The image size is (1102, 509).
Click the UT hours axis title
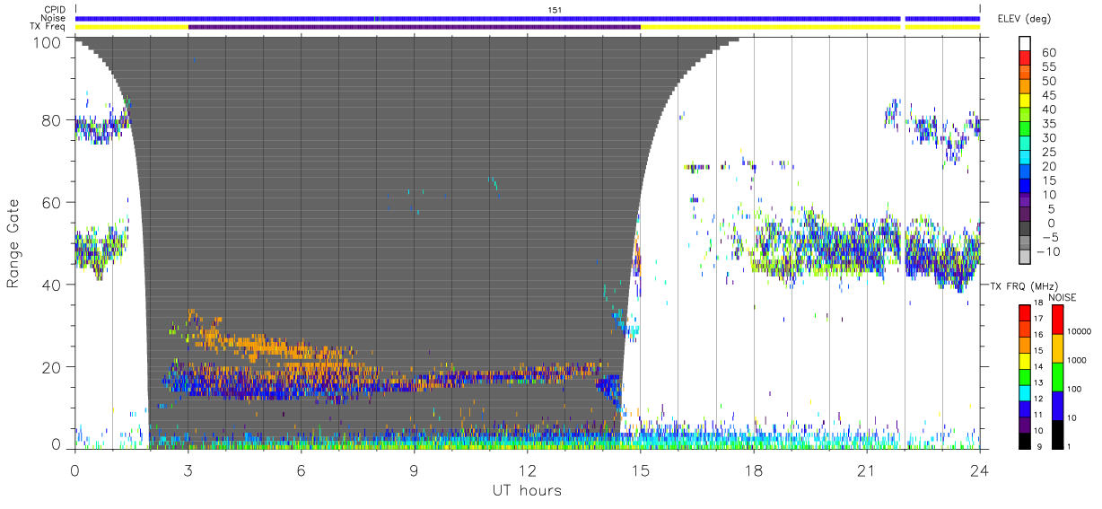coord(527,490)
